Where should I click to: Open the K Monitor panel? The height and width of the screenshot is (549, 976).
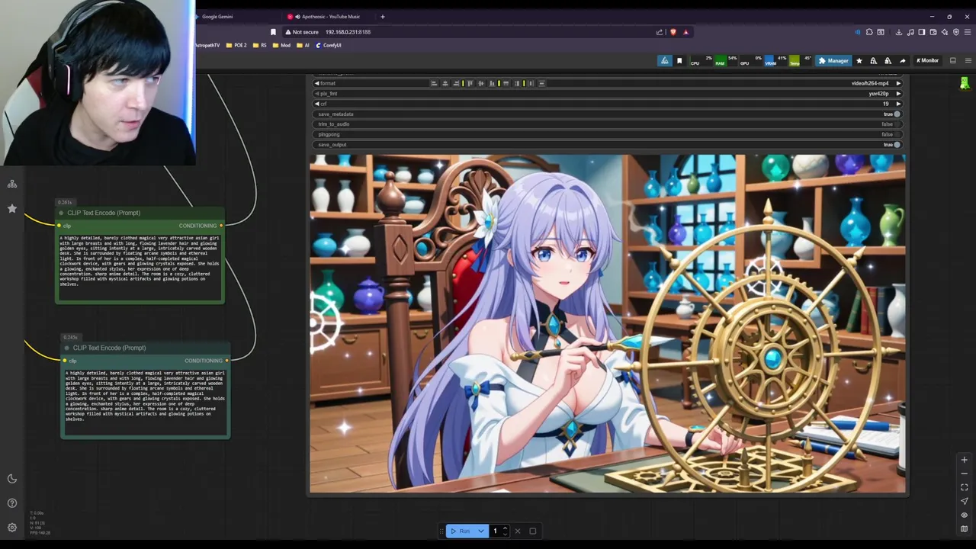tap(927, 60)
